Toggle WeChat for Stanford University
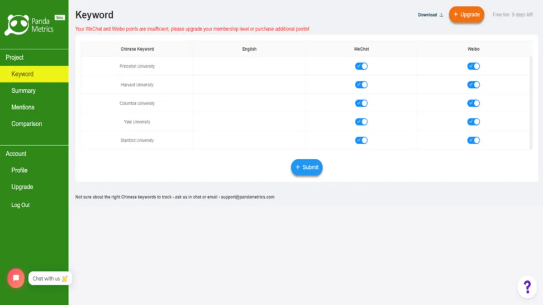Image resolution: width=543 pixels, height=305 pixels. pyautogui.click(x=361, y=140)
